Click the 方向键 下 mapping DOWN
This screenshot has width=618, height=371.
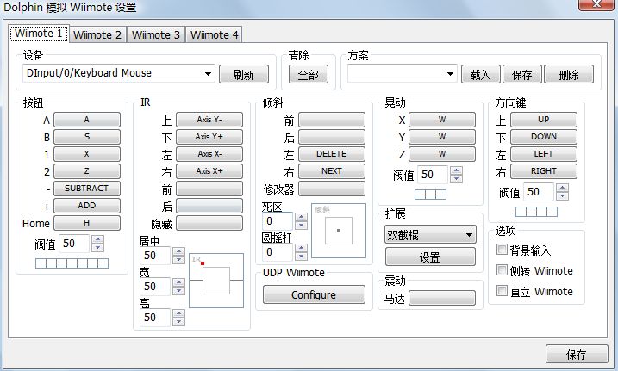(x=544, y=137)
